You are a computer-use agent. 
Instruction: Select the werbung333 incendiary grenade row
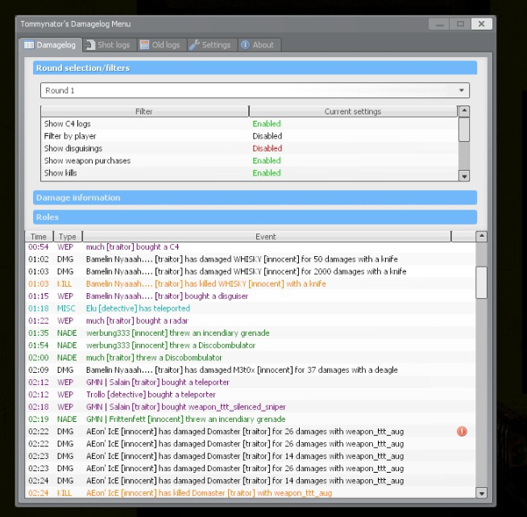click(x=251, y=333)
